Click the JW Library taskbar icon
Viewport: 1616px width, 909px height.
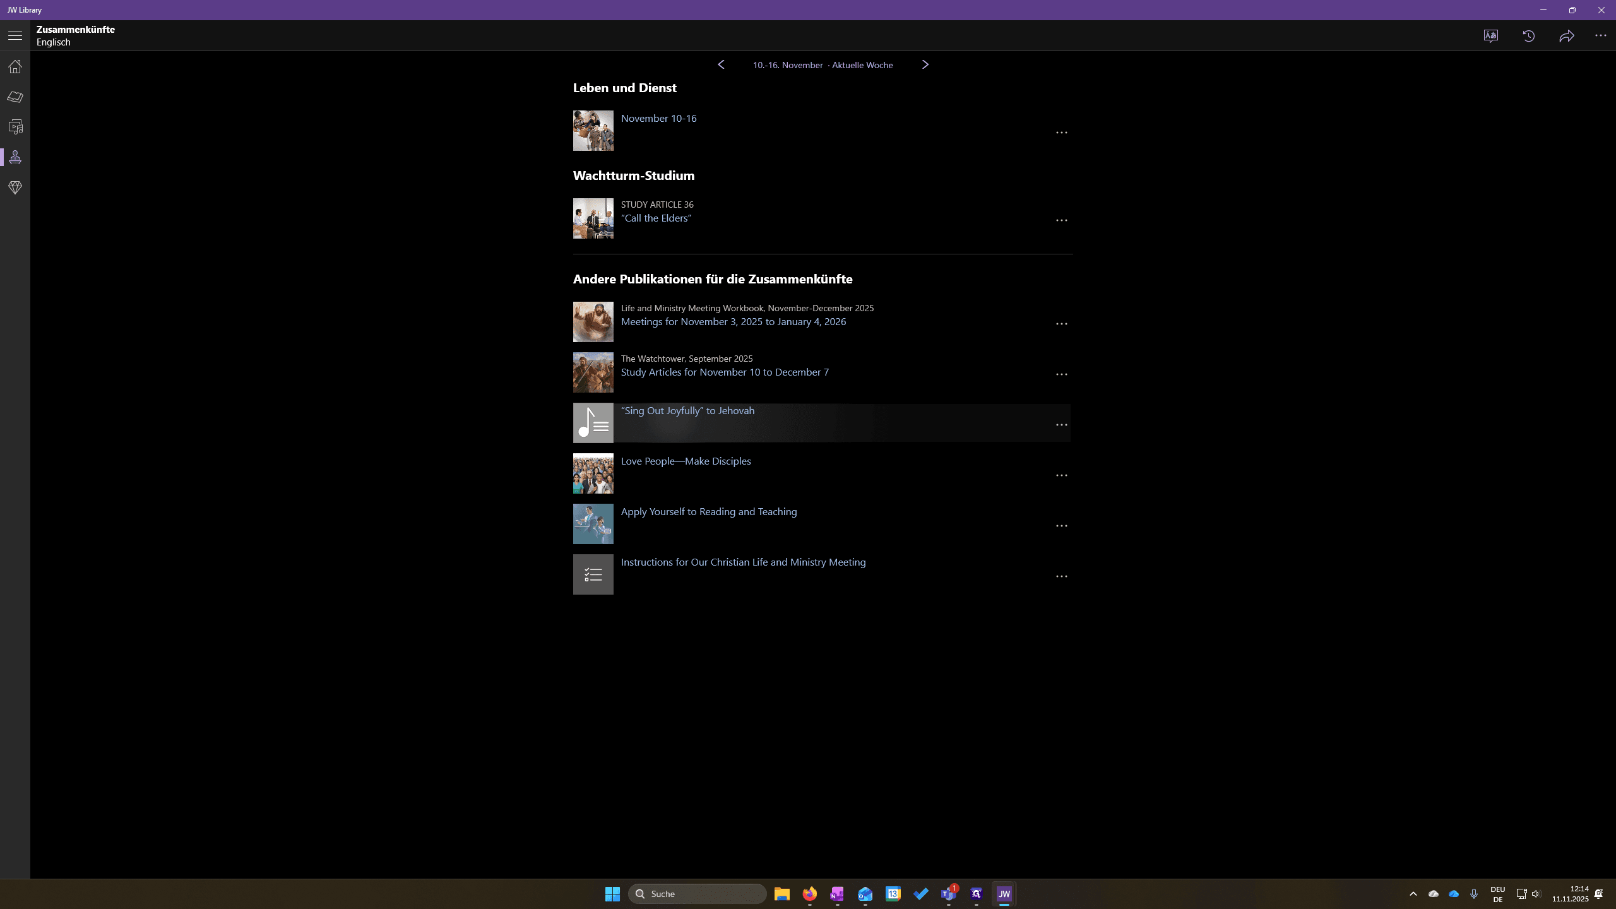[x=1004, y=894]
